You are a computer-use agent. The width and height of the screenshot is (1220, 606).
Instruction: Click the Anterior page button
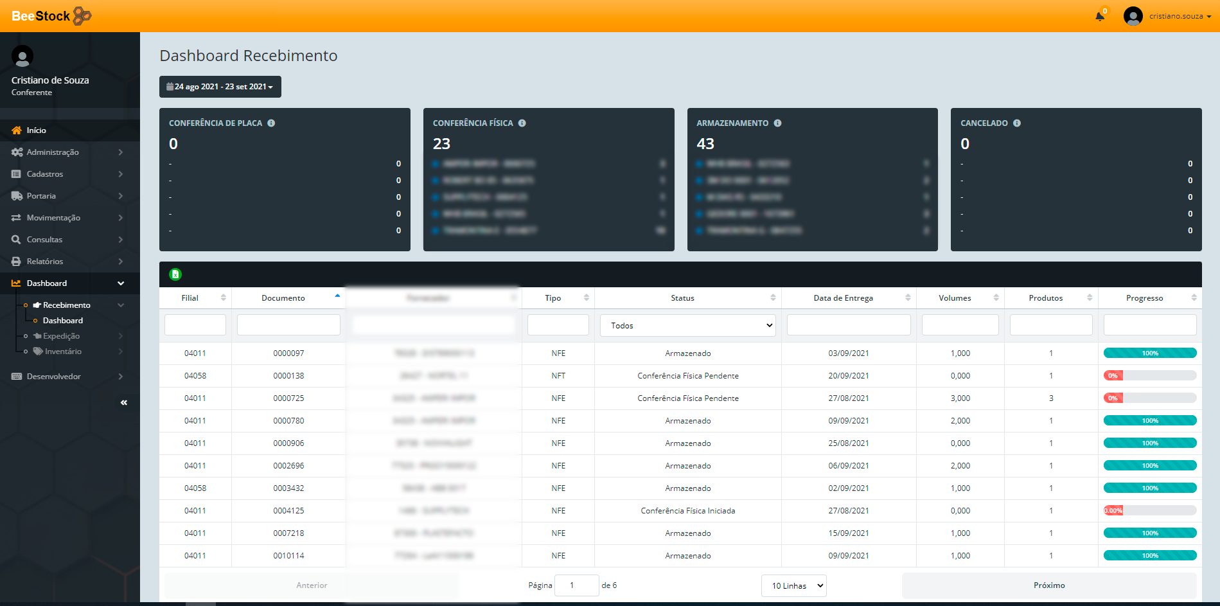click(312, 585)
